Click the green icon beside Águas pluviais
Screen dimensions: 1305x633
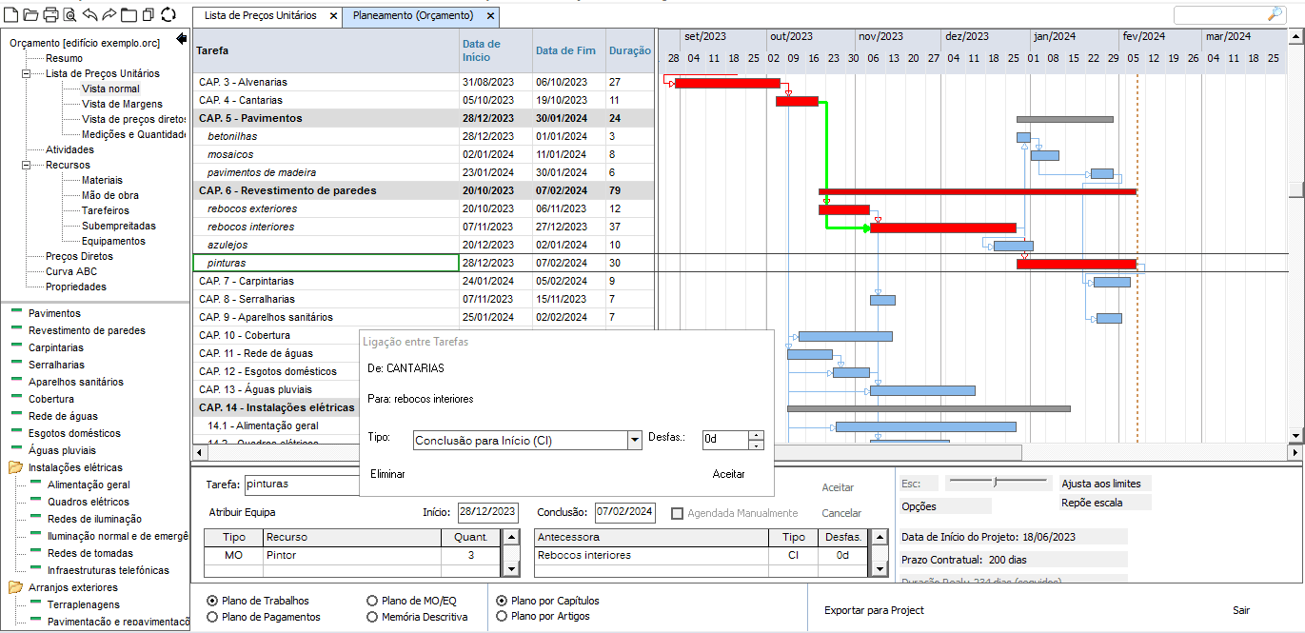coord(16,448)
